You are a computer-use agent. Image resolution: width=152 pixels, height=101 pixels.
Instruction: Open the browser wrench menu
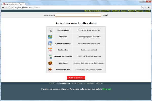pyautogui.click(x=149, y=7)
